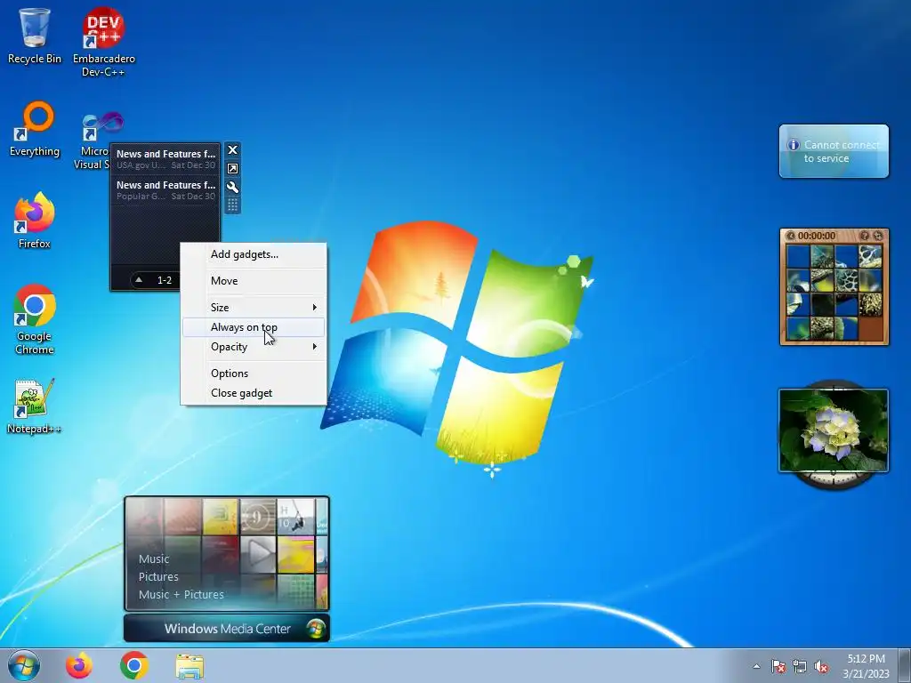Choose Add gadgets... from context menu

(x=254, y=254)
